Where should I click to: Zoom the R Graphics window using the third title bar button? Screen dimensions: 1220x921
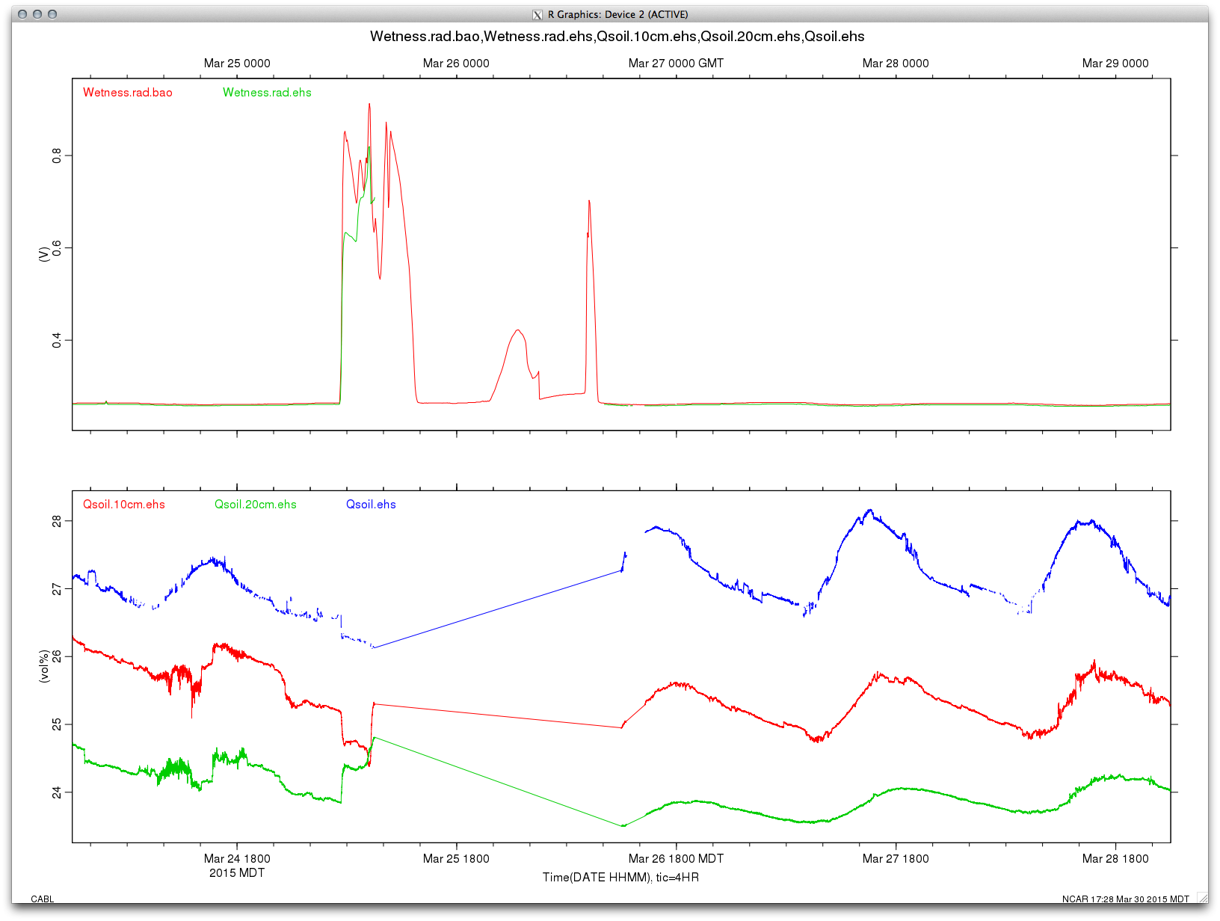point(52,14)
